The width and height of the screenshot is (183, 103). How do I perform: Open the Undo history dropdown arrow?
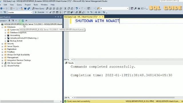[x=79, y=8]
